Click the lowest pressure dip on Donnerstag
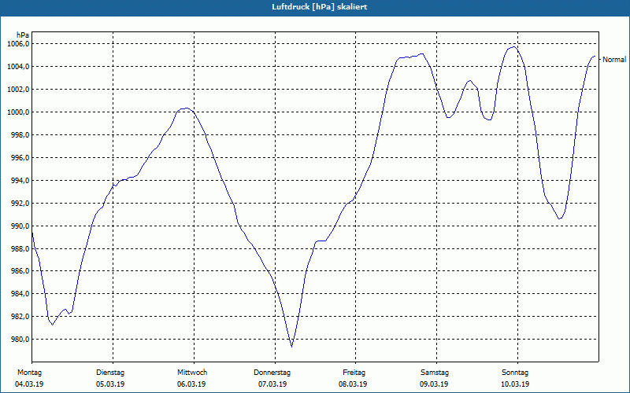Viewport: 630px width, 393px height. 291,346
